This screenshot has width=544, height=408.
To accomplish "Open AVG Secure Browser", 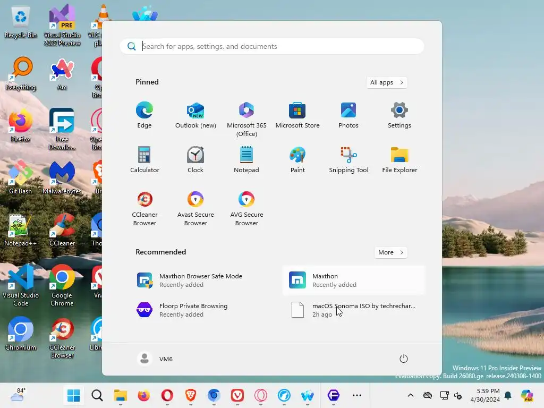I will [246, 208].
